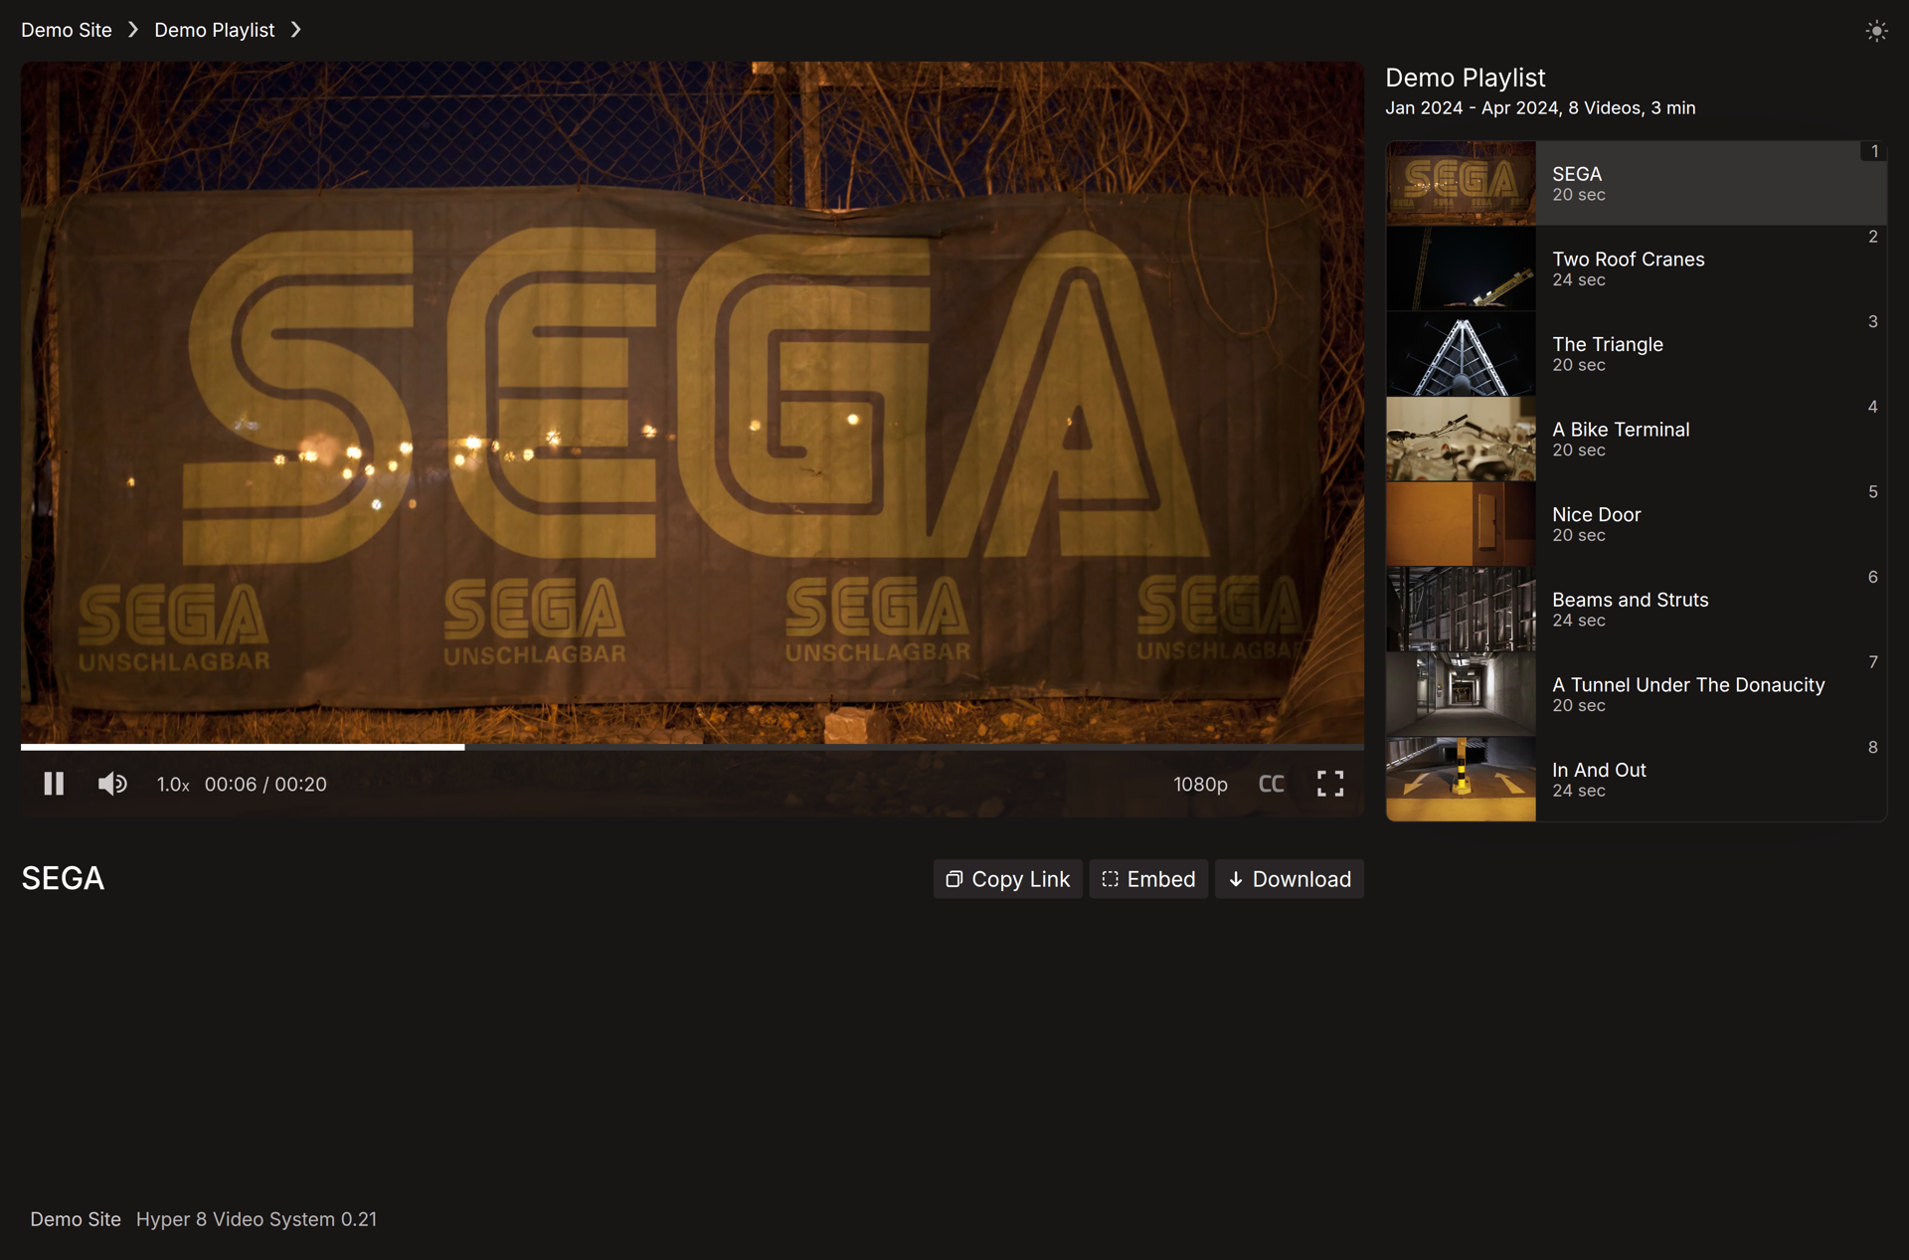The image size is (1909, 1260).
Task: Select A Tunnel Under The Donaucity title
Action: [1688, 684]
